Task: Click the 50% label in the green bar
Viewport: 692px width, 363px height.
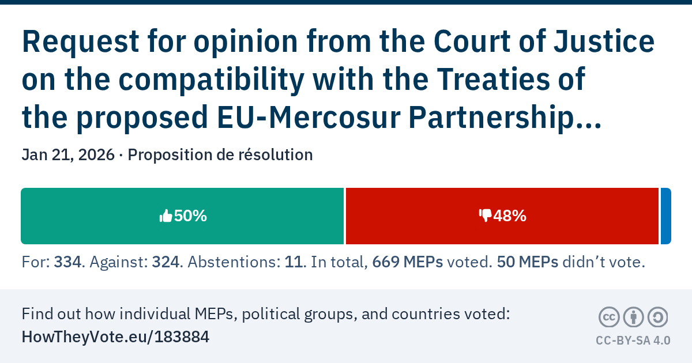Action: pos(190,216)
